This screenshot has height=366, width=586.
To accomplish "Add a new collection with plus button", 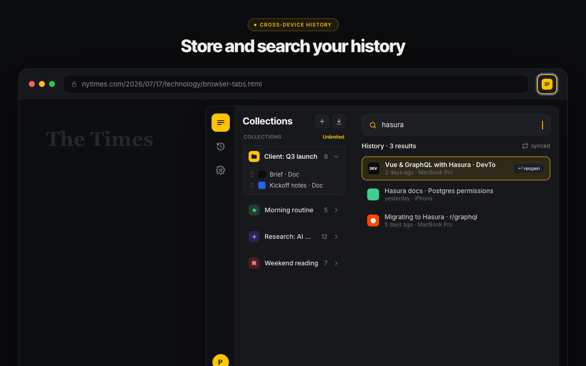I will [x=322, y=121].
